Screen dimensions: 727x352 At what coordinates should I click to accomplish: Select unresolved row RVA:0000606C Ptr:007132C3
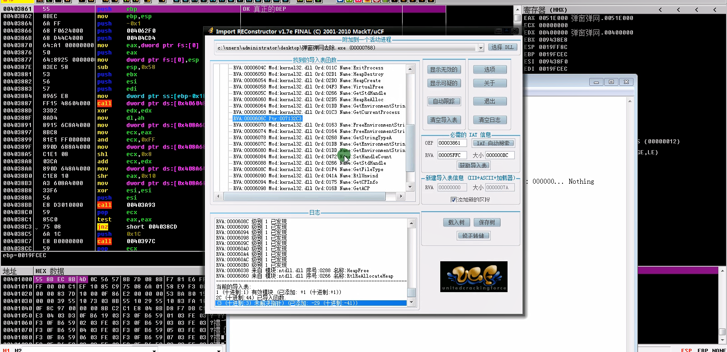click(x=267, y=118)
